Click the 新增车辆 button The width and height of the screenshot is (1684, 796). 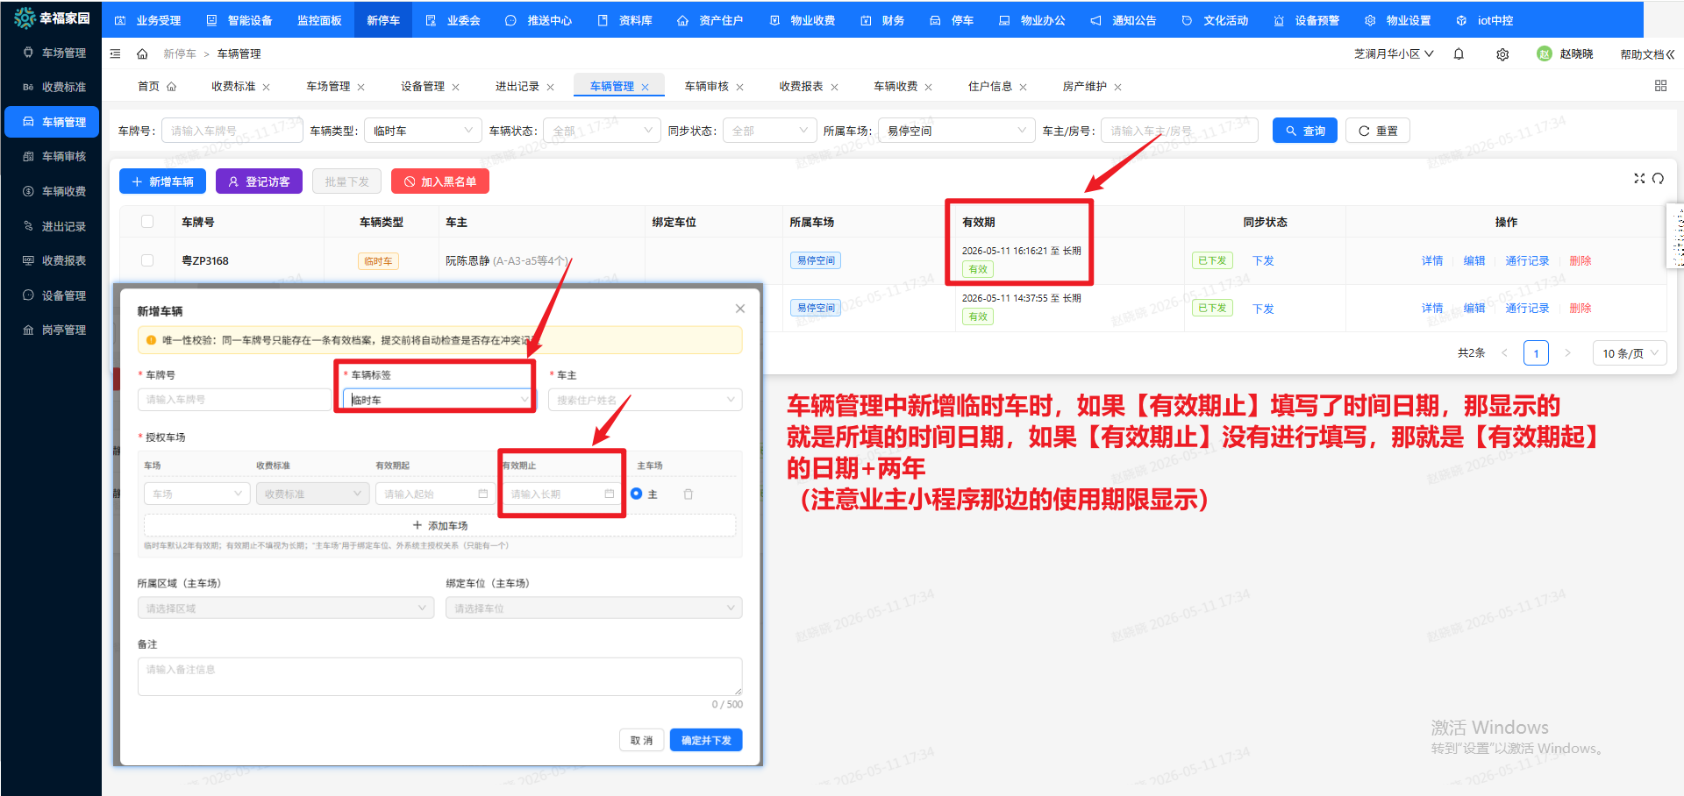click(x=162, y=181)
